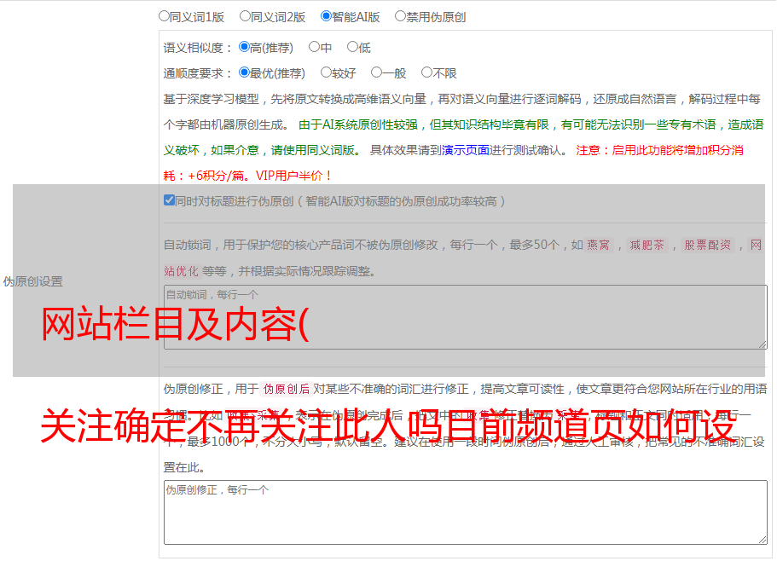The width and height of the screenshot is (777, 561).
Task: Click the 伪原创修正 textarea resize handle
Action: pyautogui.click(x=762, y=539)
